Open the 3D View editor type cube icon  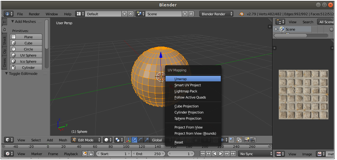point(9,140)
